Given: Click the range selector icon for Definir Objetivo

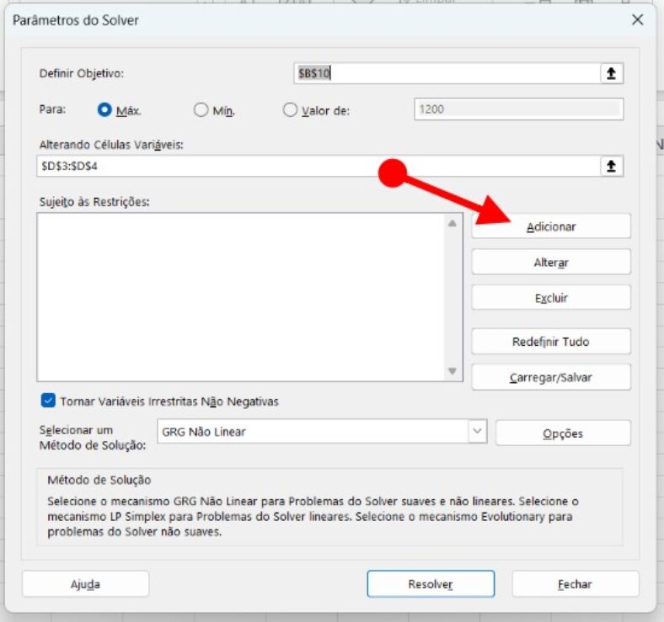Looking at the screenshot, I should click(x=611, y=74).
